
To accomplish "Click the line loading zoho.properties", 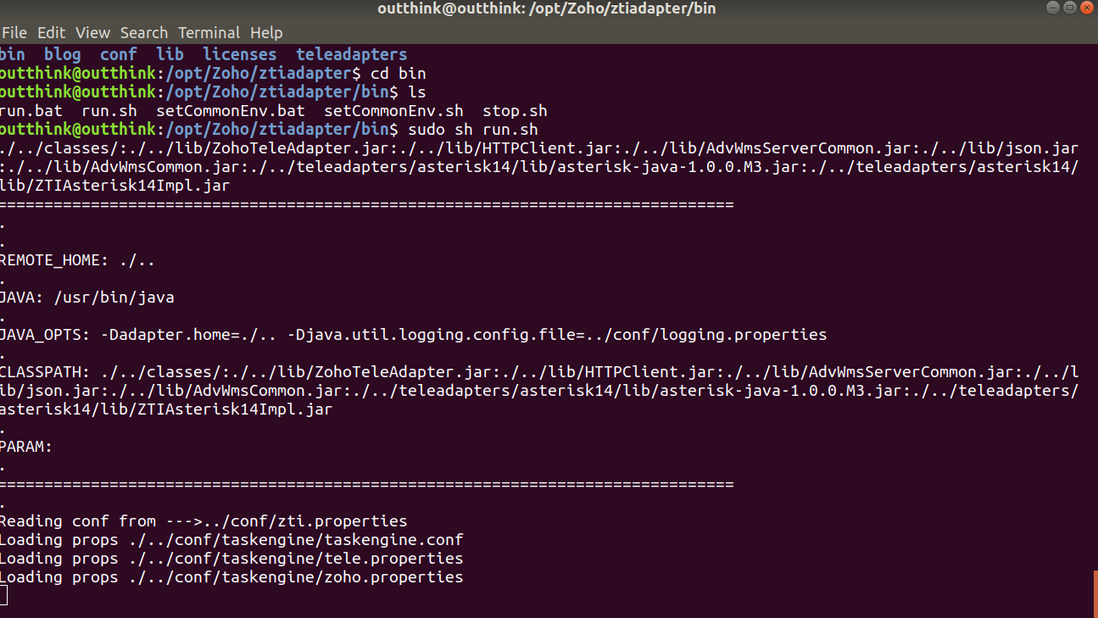I will click(x=231, y=577).
